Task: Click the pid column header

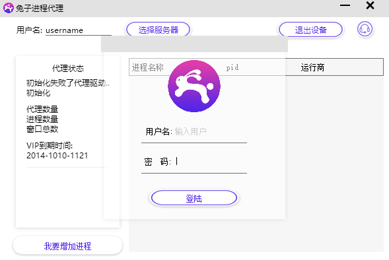Action: pos(232,67)
